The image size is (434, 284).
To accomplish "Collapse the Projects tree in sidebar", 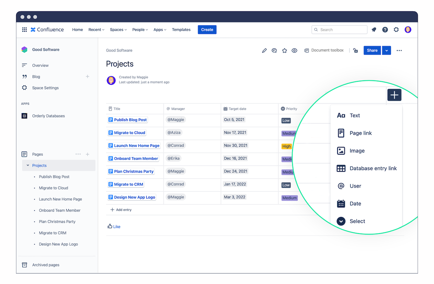I will [28, 166].
